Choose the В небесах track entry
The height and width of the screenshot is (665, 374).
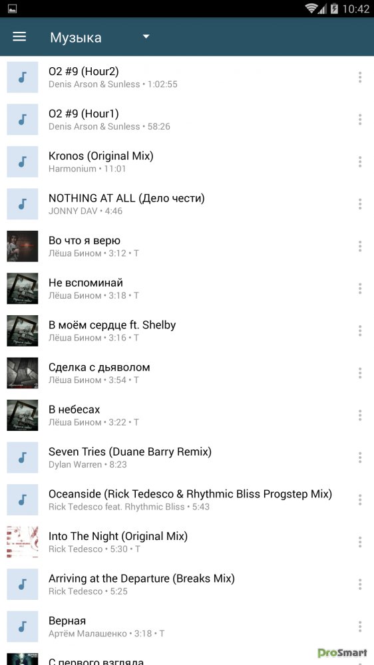pyautogui.click(x=187, y=415)
